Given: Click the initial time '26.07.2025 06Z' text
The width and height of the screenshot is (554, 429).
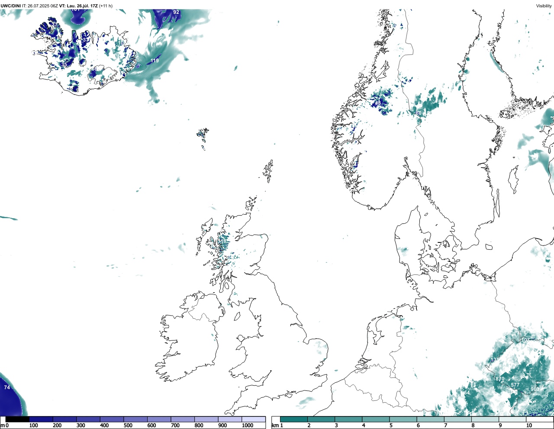Looking at the screenshot, I should pos(43,6).
